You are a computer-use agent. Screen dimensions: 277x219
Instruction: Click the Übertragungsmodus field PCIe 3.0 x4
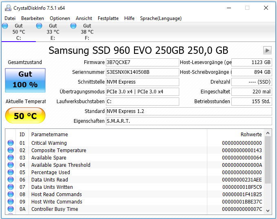(x=143, y=92)
